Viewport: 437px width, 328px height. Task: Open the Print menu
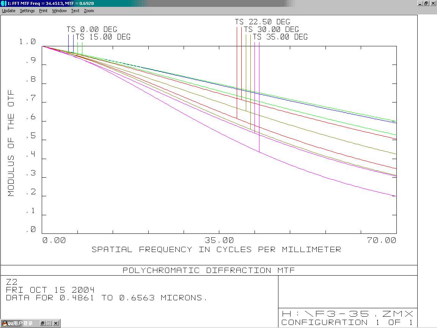point(43,11)
